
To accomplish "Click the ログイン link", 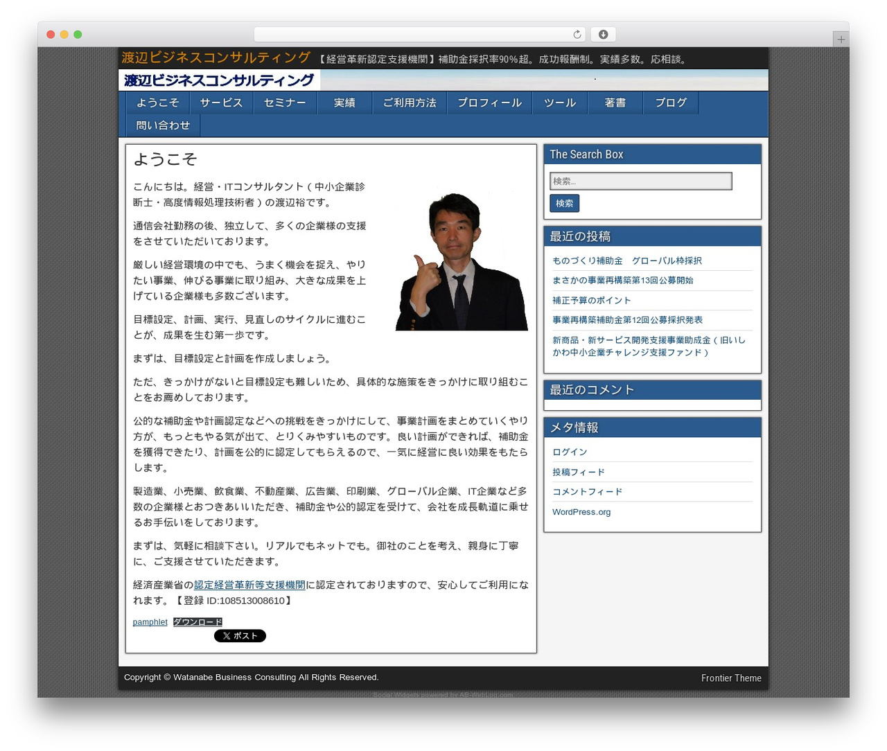I will pyautogui.click(x=570, y=452).
